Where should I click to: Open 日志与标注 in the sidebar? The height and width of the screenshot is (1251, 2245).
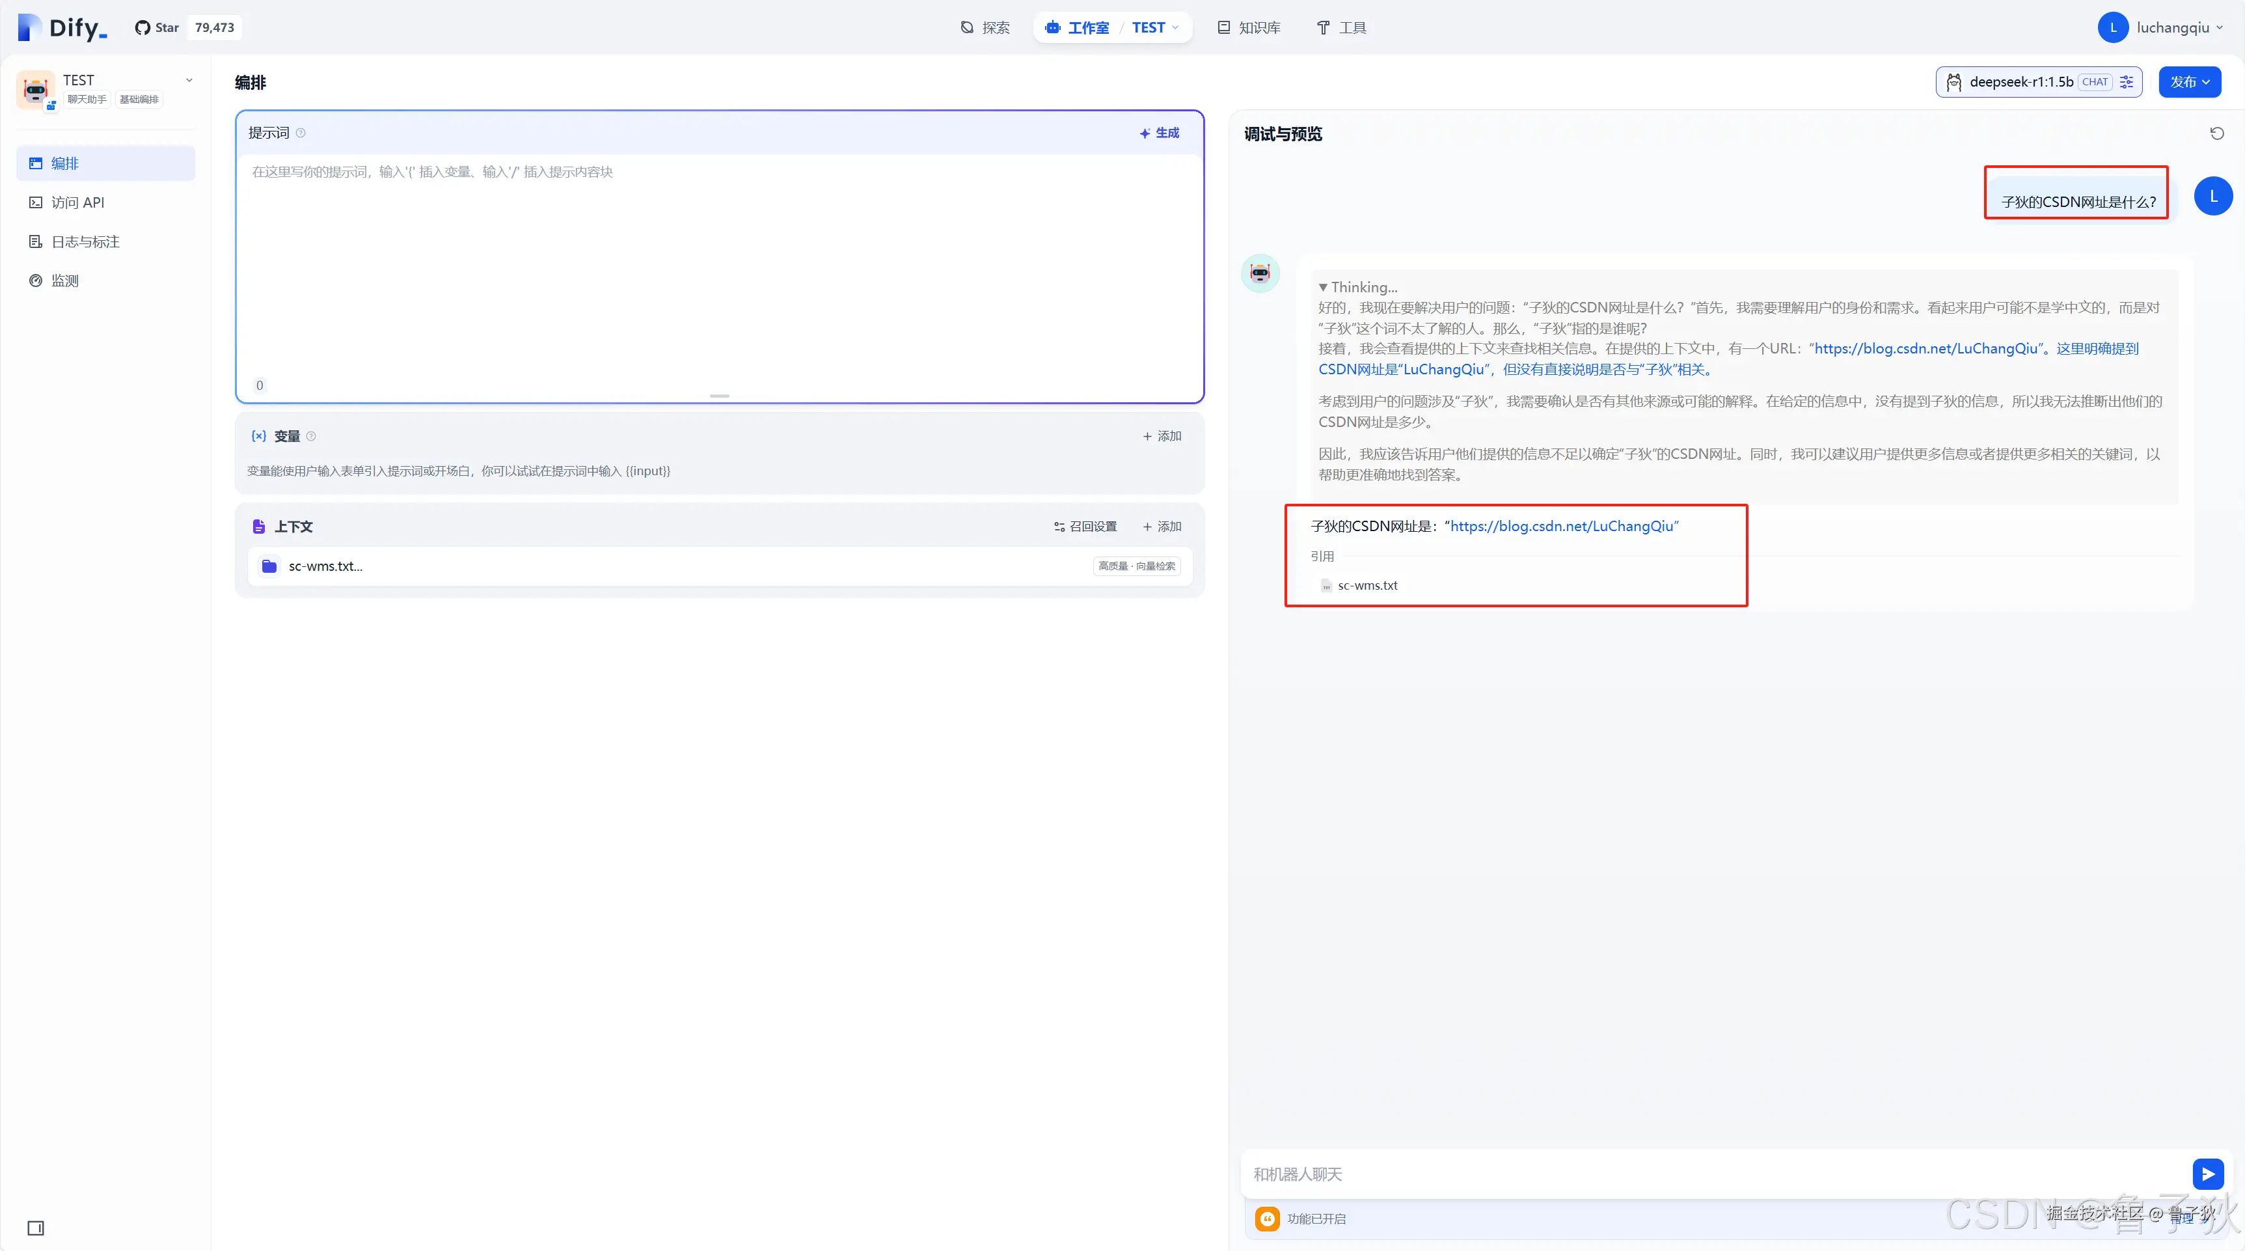click(x=85, y=241)
